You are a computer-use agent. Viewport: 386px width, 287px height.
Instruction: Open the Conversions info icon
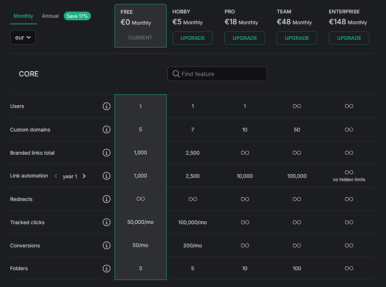(106, 246)
